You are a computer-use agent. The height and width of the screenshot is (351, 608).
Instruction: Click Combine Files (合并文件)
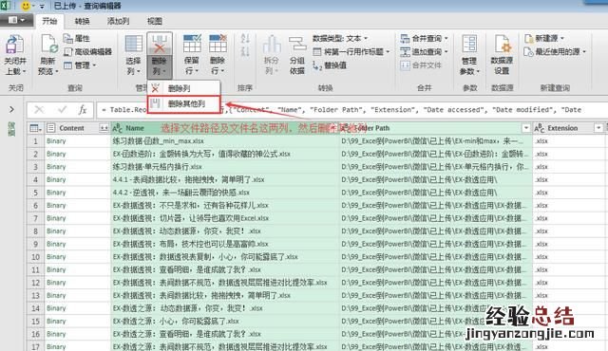click(421, 65)
